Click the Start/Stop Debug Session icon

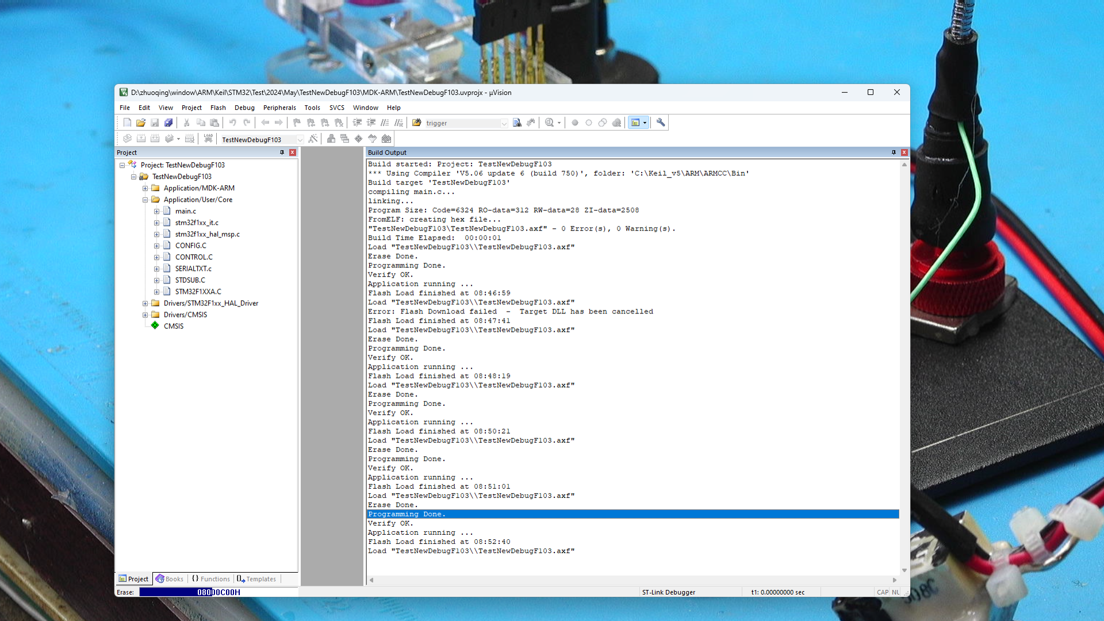click(x=550, y=122)
